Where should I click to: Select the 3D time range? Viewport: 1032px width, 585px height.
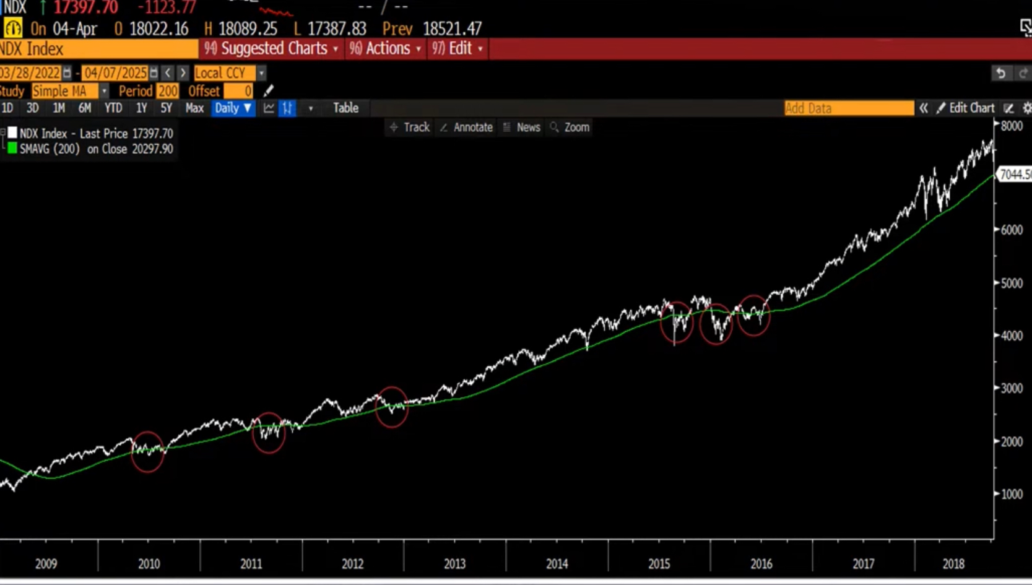(32, 108)
